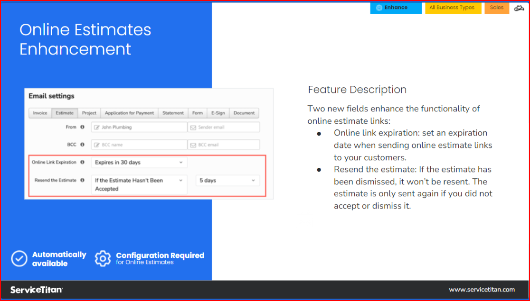Click the Resend the Estimate label
Screen dimensions: 530x301
(x=56, y=180)
